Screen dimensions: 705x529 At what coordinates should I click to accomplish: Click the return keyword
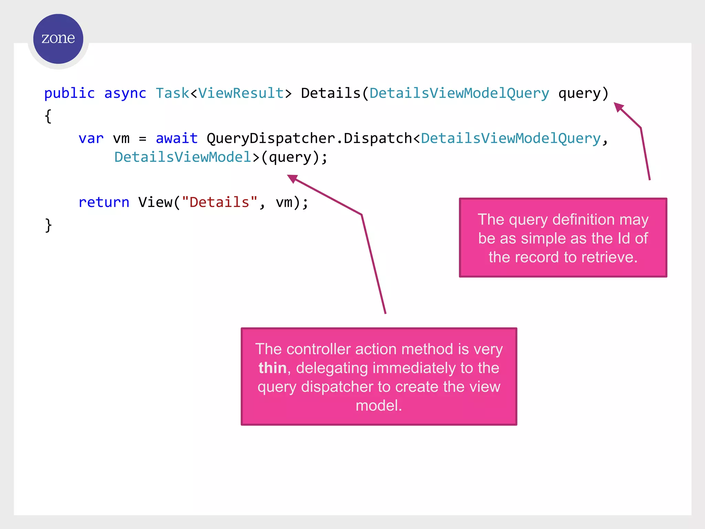pyautogui.click(x=104, y=202)
